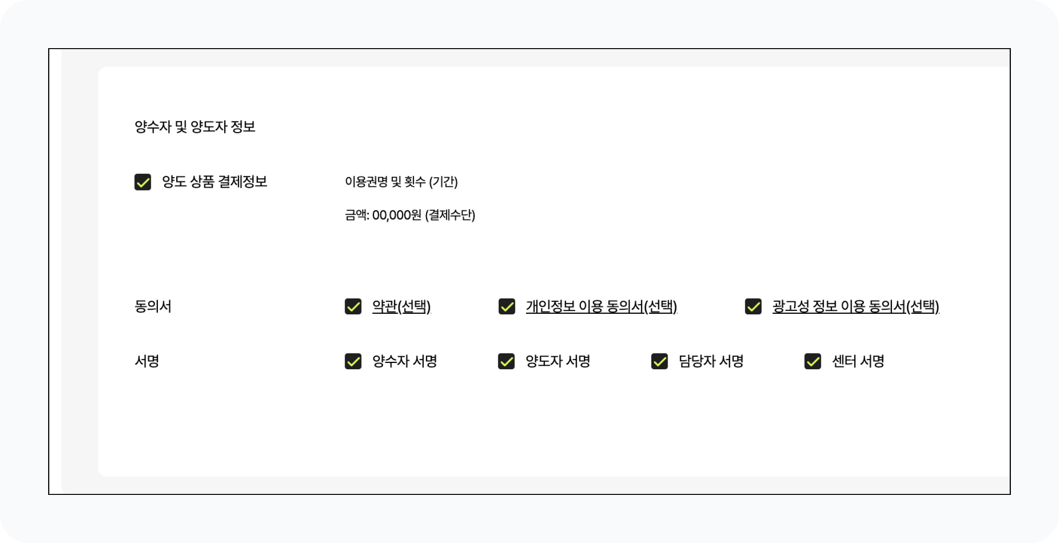
Task: Click the 양도 상품 결제정보 label
Action: [214, 182]
